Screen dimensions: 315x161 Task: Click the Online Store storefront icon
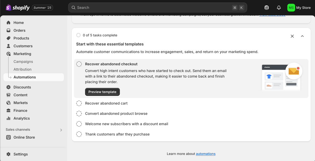(8, 137)
